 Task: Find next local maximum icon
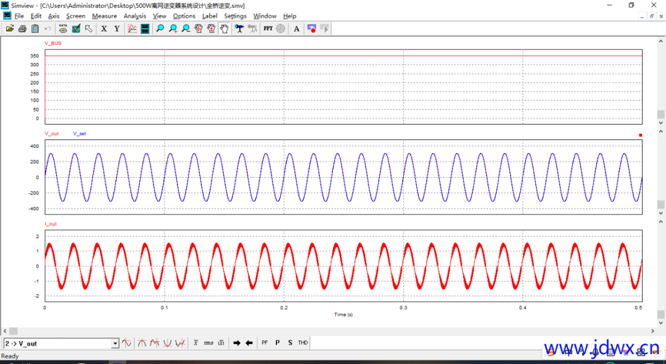tap(155, 343)
